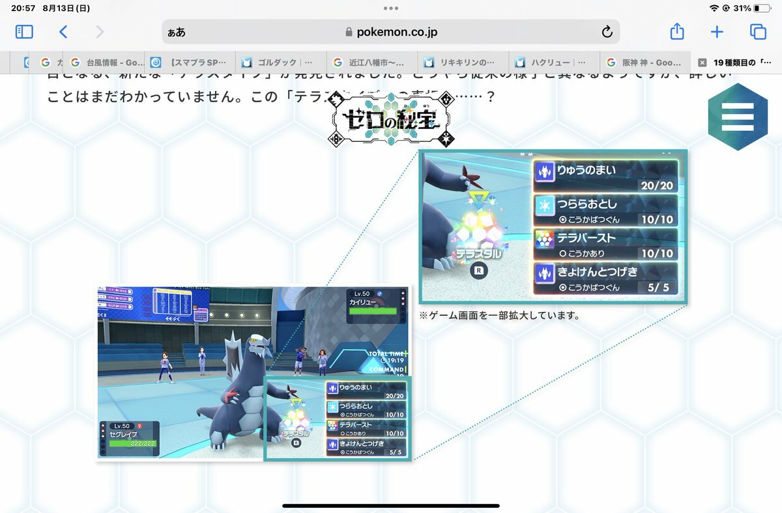
Task: Open the hexagon hamburger site menu
Action: pos(738,117)
